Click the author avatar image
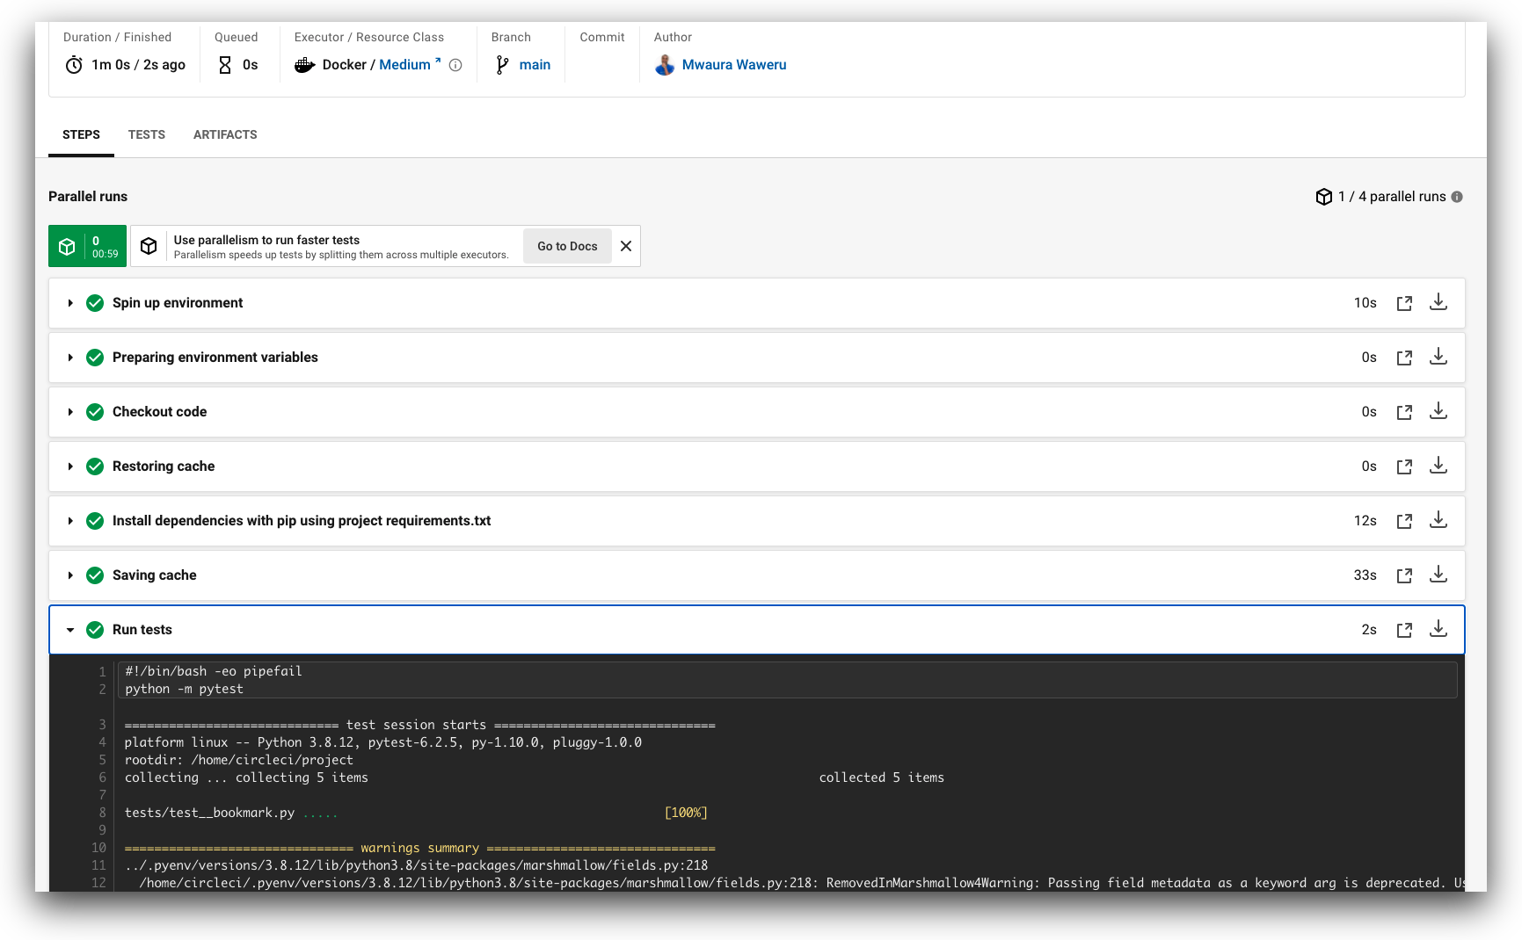The height and width of the screenshot is (940, 1522). pyautogui.click(x=665, y=64)
